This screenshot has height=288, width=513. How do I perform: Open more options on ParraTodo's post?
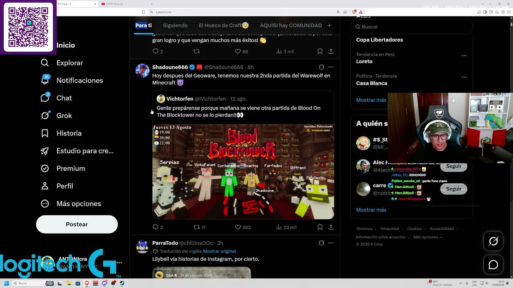point(331,243)
